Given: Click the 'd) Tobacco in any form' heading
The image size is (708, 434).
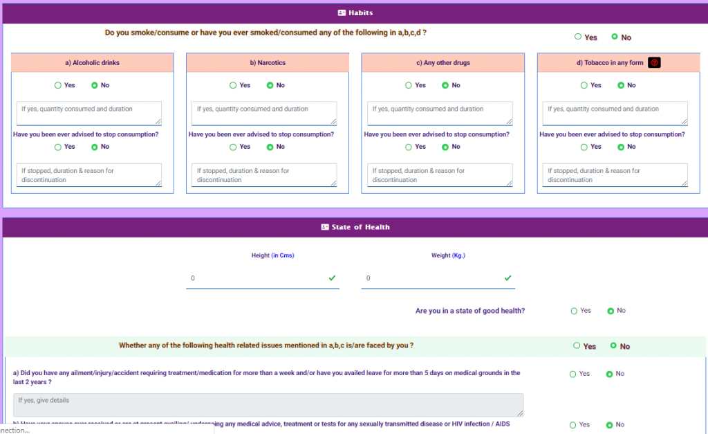Looking at the screenshot, I should point(610,62).
